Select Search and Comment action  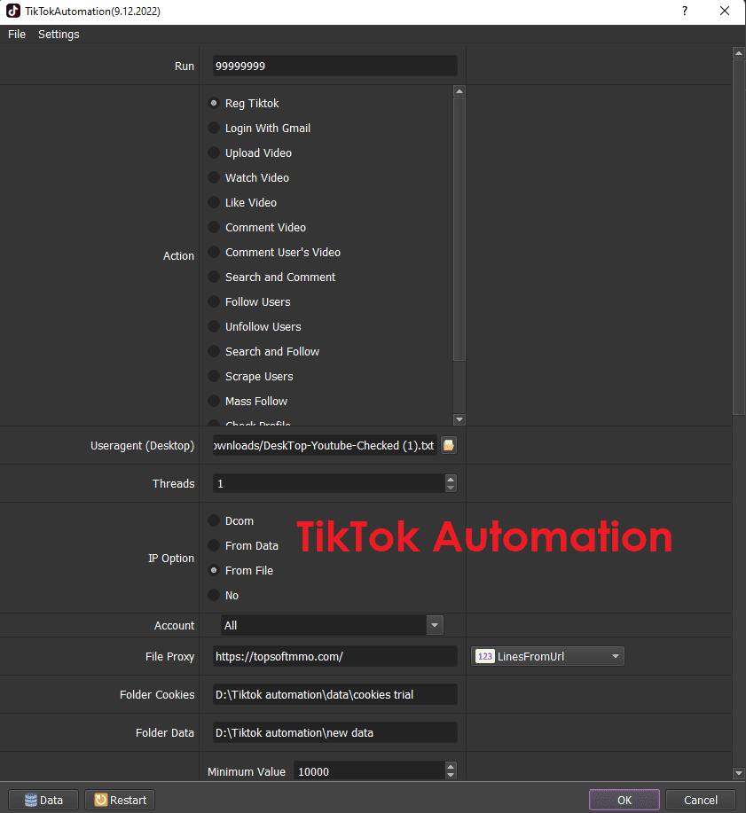coord(271,278)
